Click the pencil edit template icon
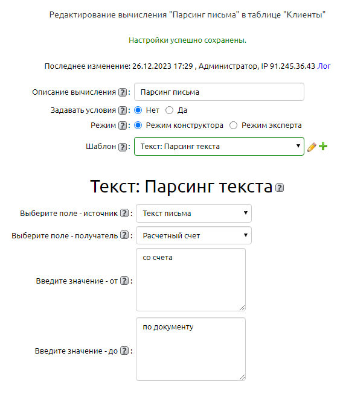Screen dimensions: 343x394 (312, 147)
